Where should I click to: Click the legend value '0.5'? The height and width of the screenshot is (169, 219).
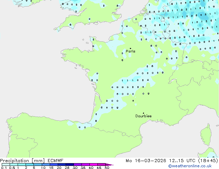click(12, 168)
